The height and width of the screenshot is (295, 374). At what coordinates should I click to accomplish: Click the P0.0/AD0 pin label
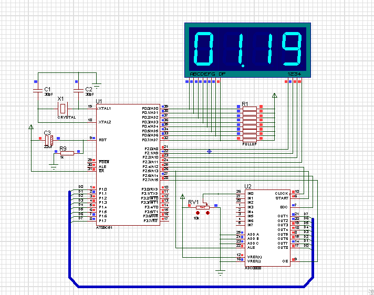point(150,109)
